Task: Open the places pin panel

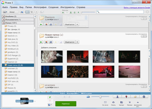Action: [126, 97]
